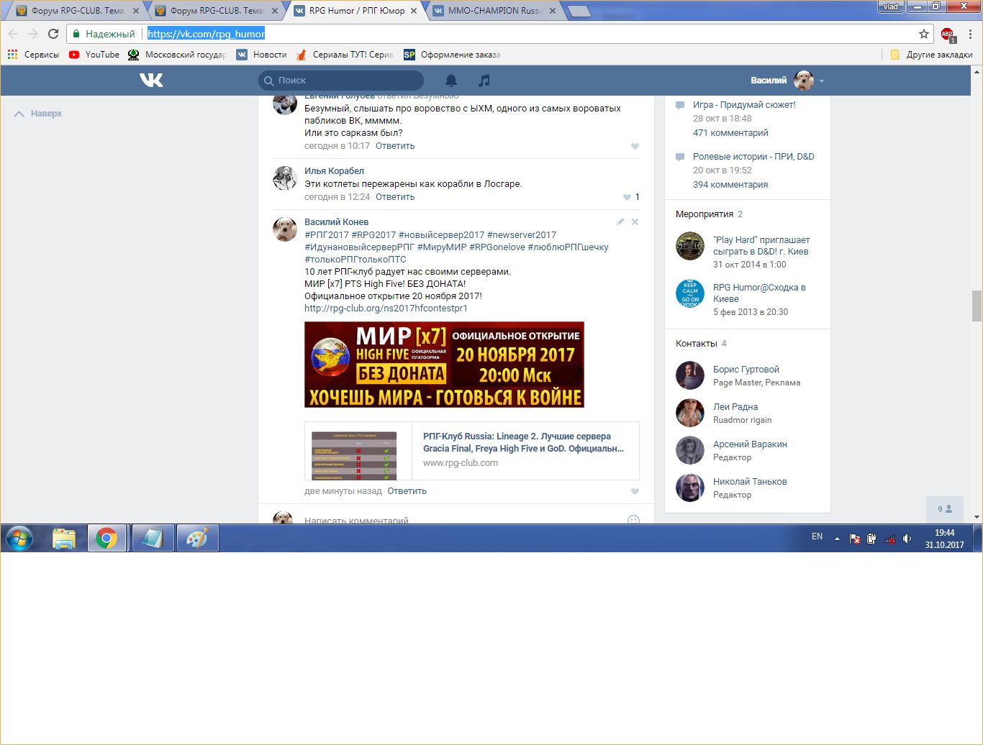
Task: Open the Сервисы apps shortcut
Action: tap(33, 55)
